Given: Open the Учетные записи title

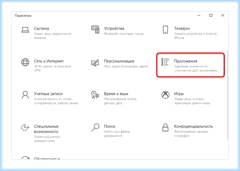Looking at the screenshot, I should point(48,94).
